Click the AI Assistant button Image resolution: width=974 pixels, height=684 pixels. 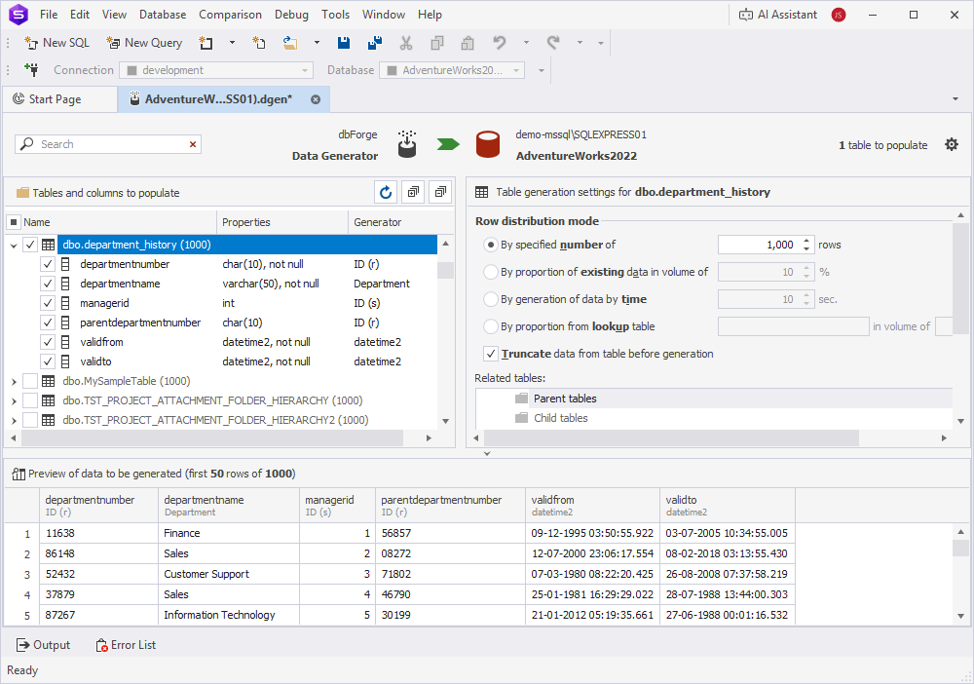click(x=777, y=15)
